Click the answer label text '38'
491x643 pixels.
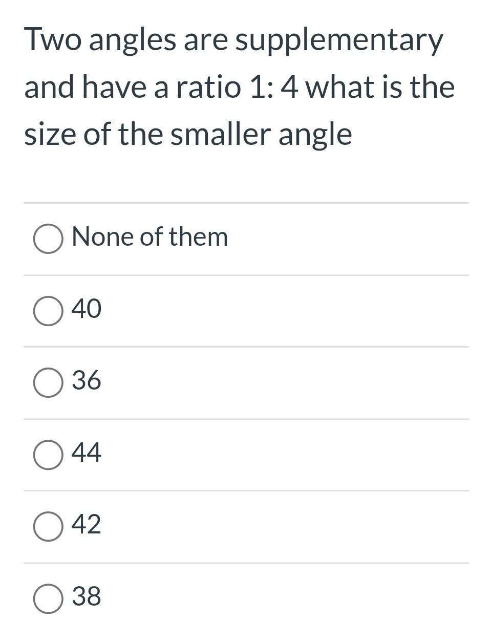point(87,596)
